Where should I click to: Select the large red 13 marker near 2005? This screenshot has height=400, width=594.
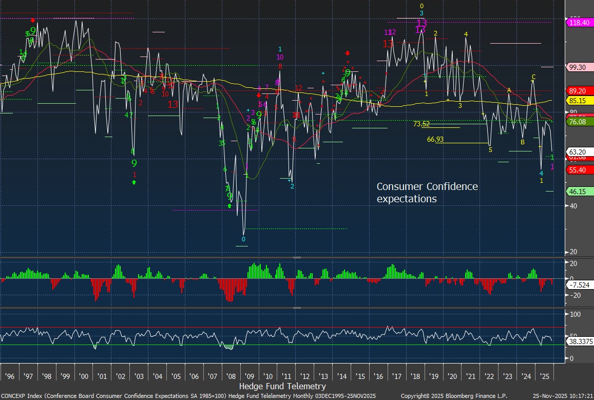pyautogui.click(x=173, y=104)
